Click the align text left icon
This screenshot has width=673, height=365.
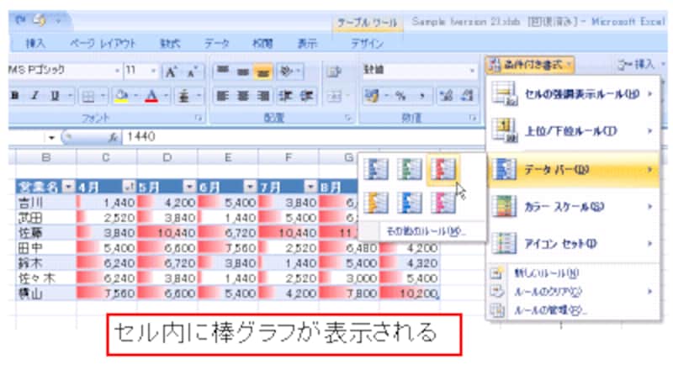223,96
